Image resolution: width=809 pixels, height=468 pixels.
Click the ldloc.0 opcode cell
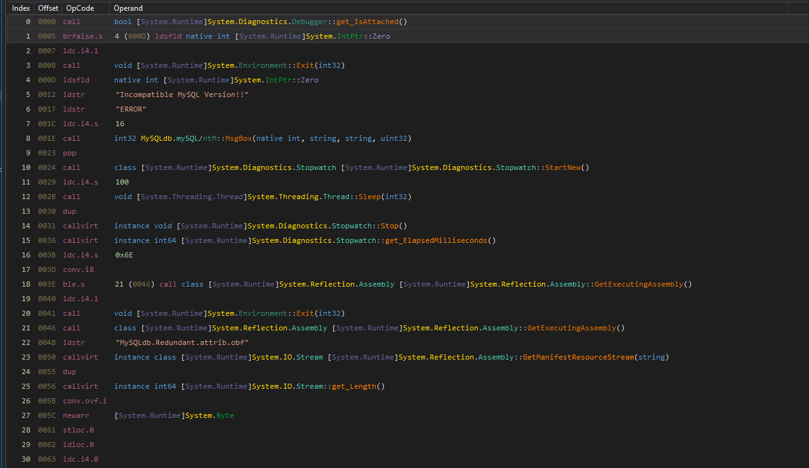pyautogui.click(x=78, y=445)
